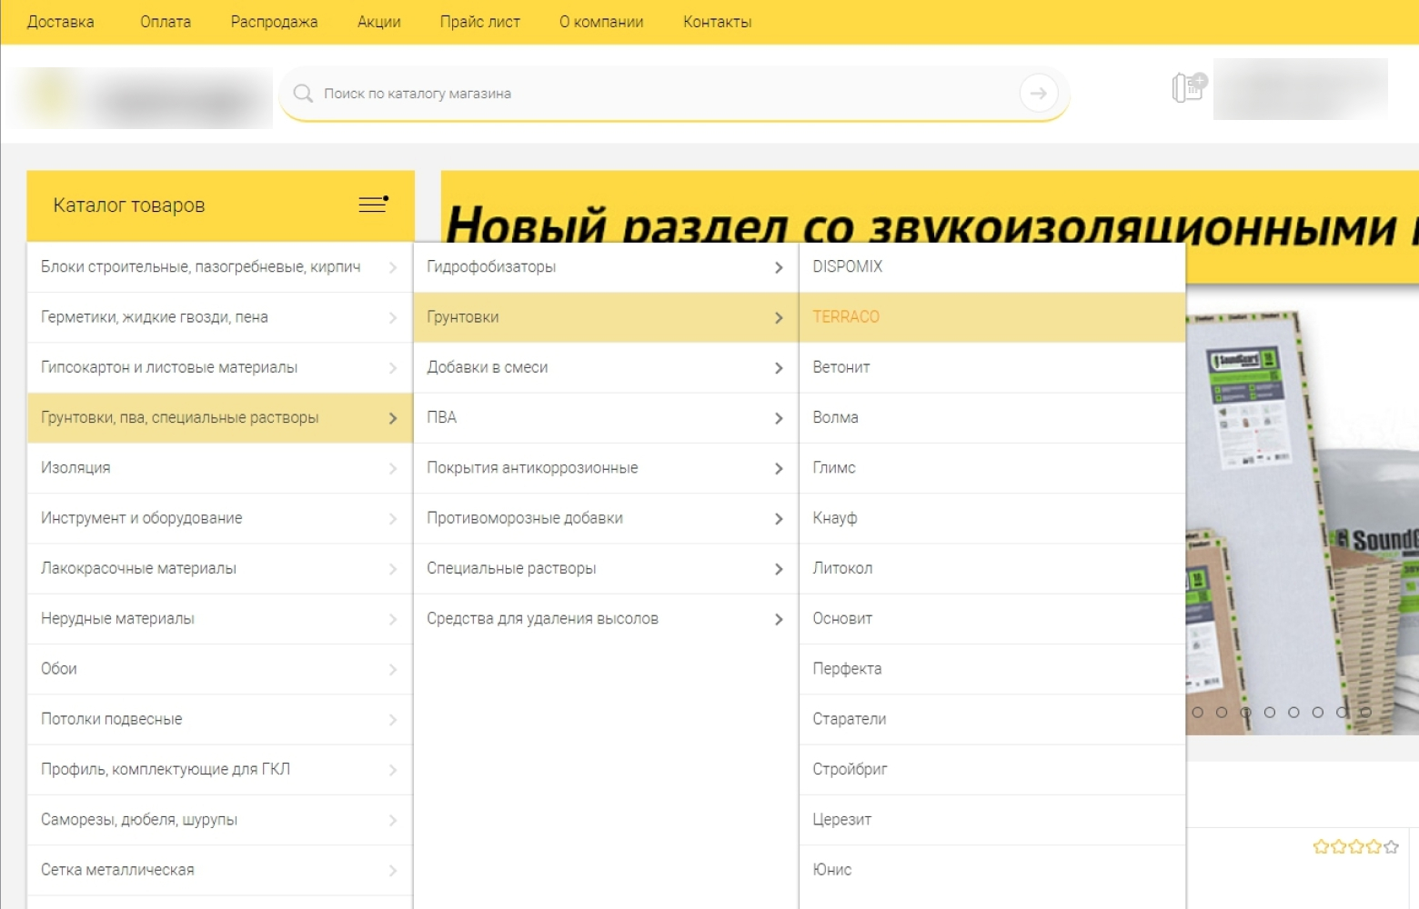Select the fourth banner slider dot

pos(1270,713)
